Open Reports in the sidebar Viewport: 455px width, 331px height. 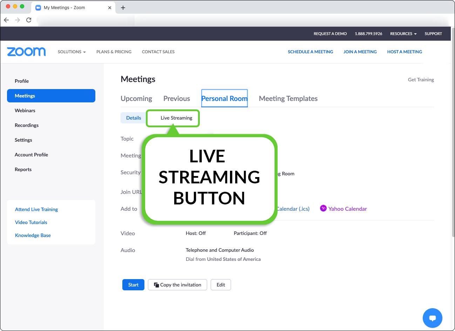[x=23, y=169]
